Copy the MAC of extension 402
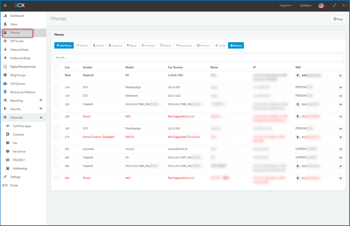The width and height of the screenshot is (350, 226). [x=298, y=166]
